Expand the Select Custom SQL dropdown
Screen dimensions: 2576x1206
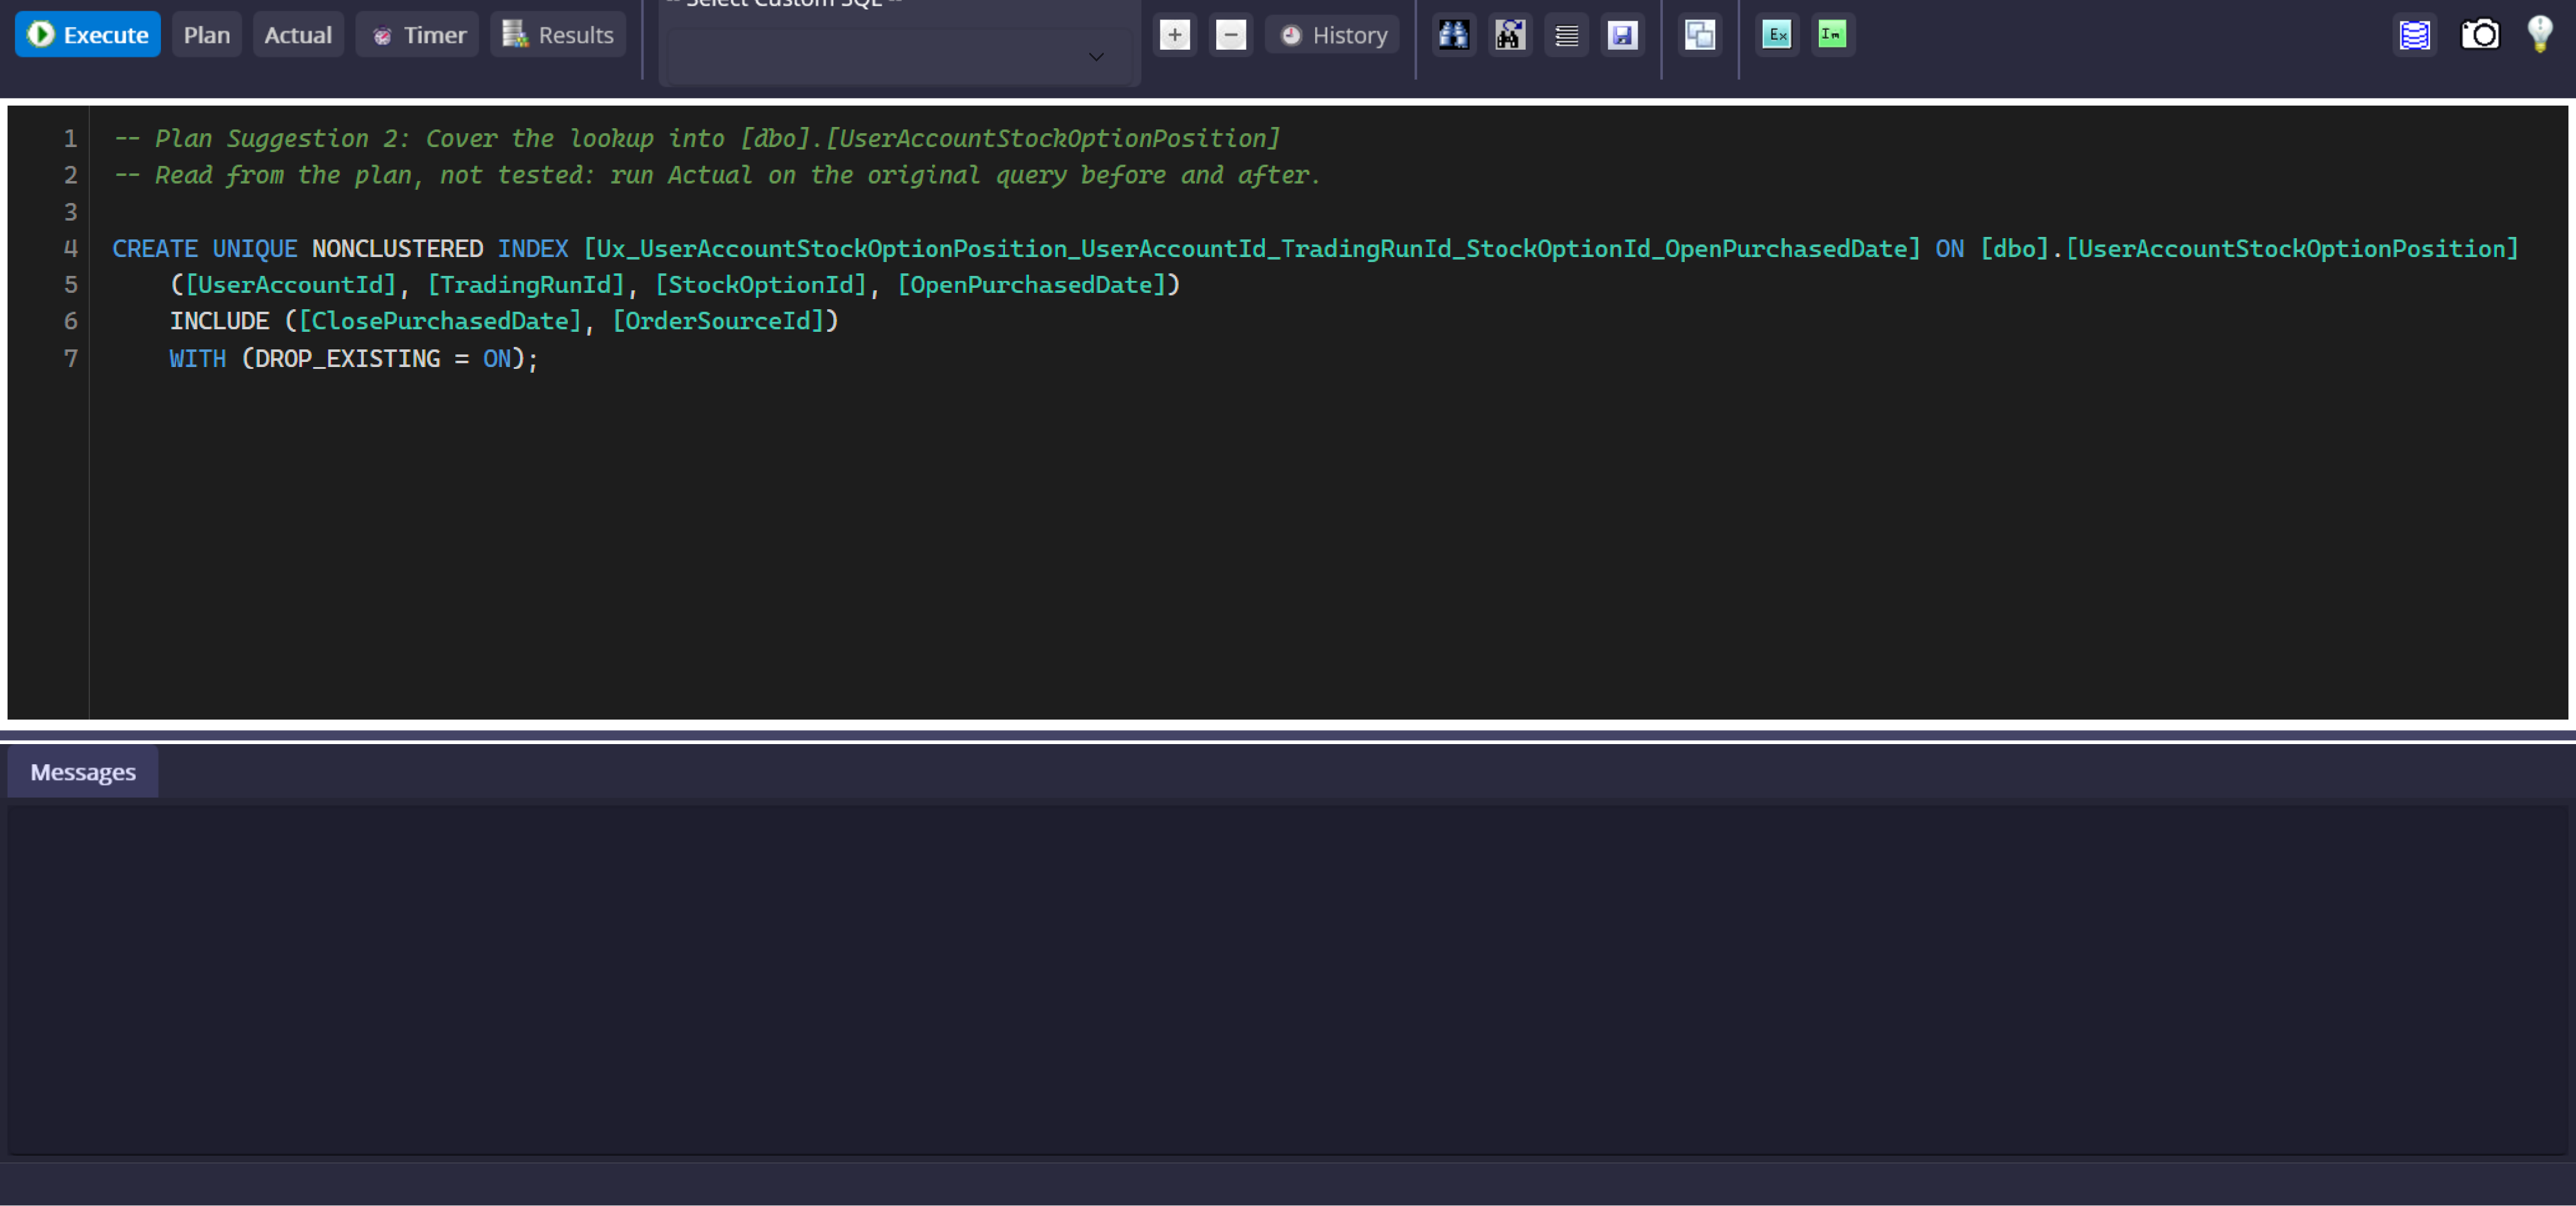coord(899,57)
